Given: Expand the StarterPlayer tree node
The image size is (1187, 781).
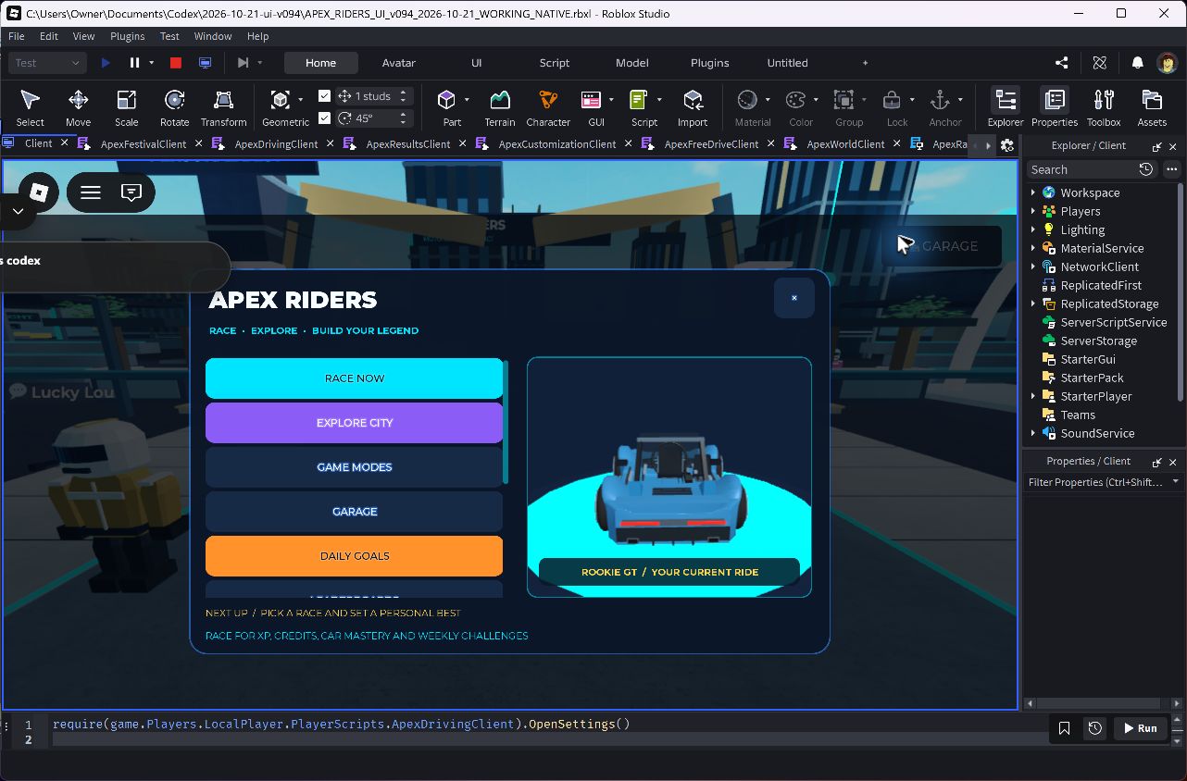Looking at the screenshot, I should point(1033,396).
